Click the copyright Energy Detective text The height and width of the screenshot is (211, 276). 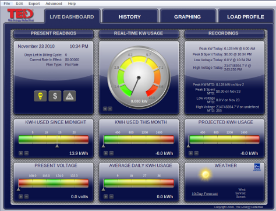point(238,207)
